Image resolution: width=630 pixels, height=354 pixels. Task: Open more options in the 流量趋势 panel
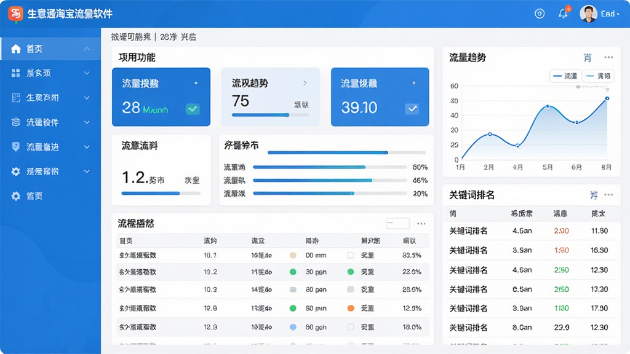pyautogui.click(x=608, y=57)
